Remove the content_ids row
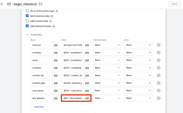The height and width of the screenshot is (113, 183). (159, 75)
